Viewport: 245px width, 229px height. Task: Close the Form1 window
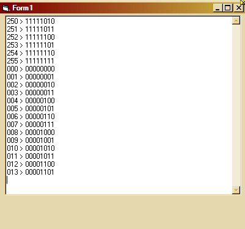[238, 8]
